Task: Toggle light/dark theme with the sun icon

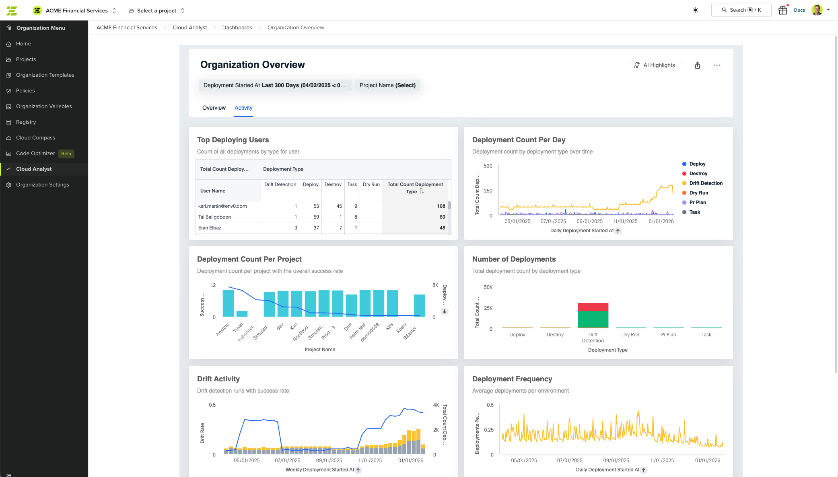Action: (x=695, y=10)
